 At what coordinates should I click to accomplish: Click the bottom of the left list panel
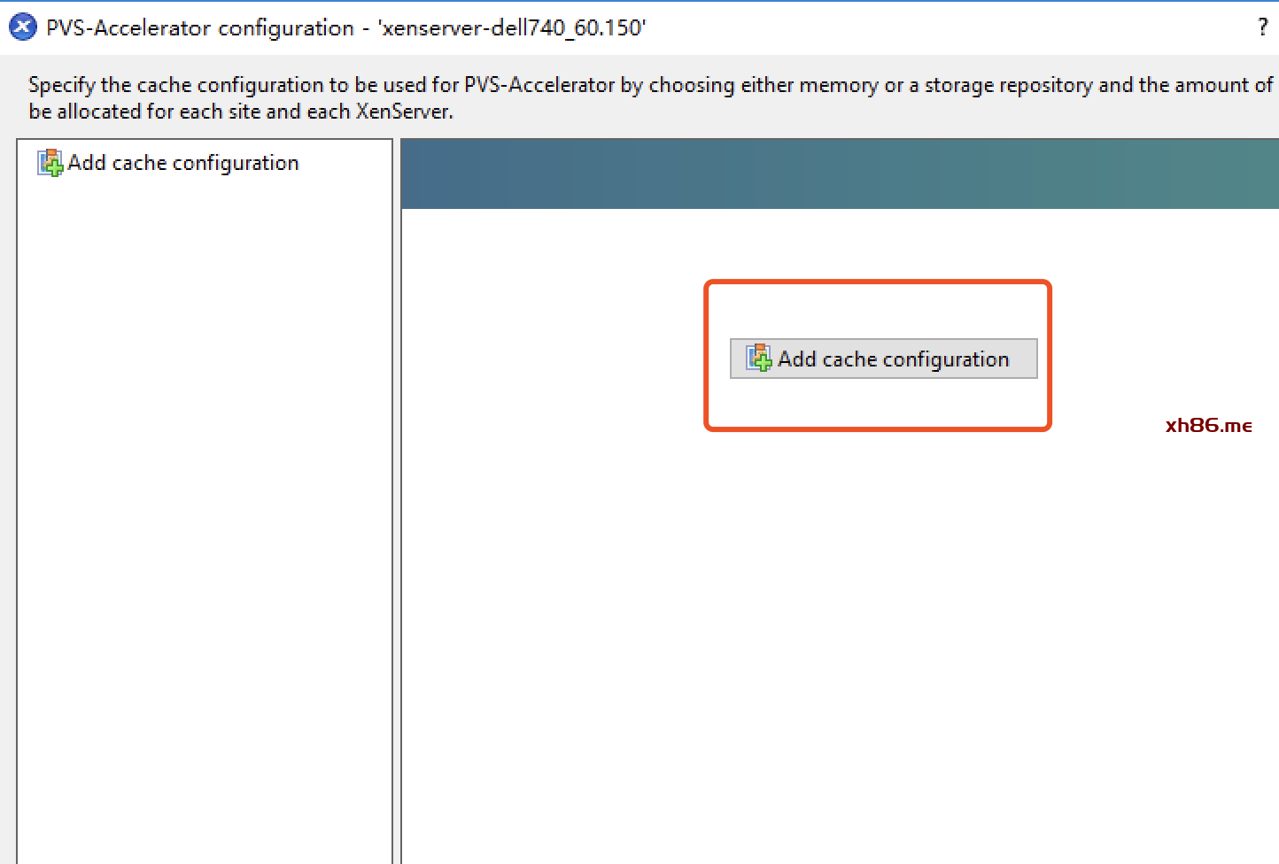(x=204, y=841)
